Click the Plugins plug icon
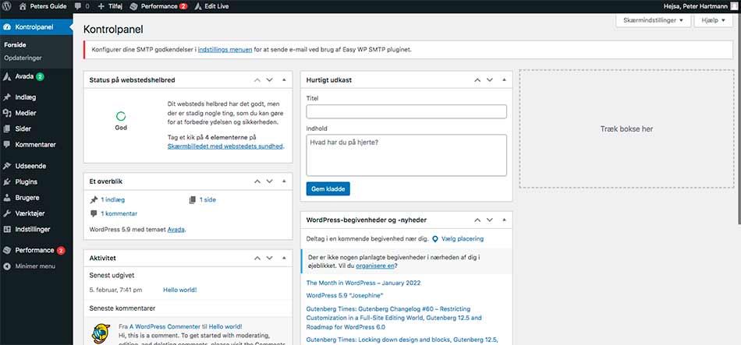 pyautogui.click(x=6, y=181)
